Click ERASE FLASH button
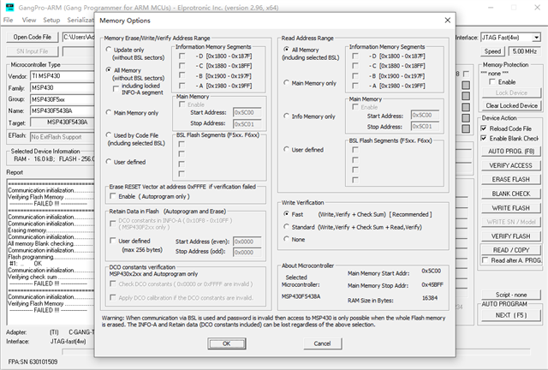The image size is (548, 370). pyautogui.click(x=510, y=179)
